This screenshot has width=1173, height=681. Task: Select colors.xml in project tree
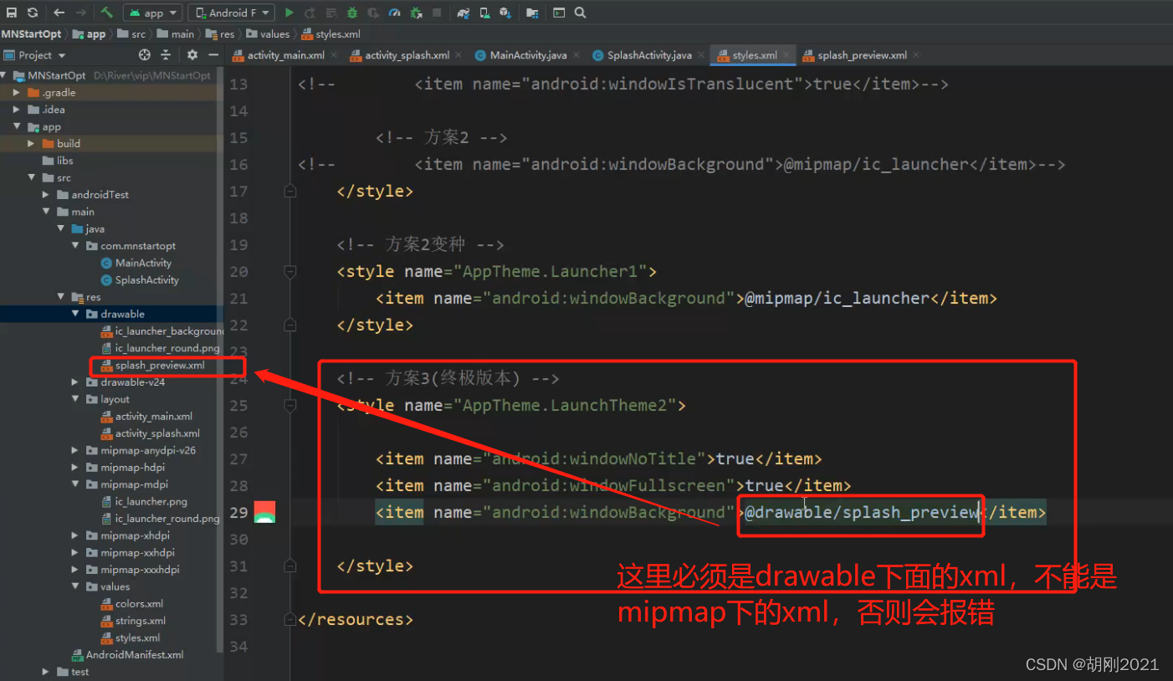click(139, 603)
